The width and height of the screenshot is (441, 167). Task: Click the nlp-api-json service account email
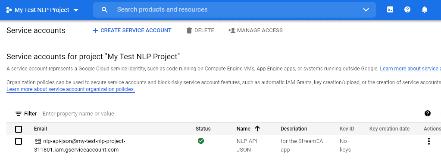click(x=80, y=146)
